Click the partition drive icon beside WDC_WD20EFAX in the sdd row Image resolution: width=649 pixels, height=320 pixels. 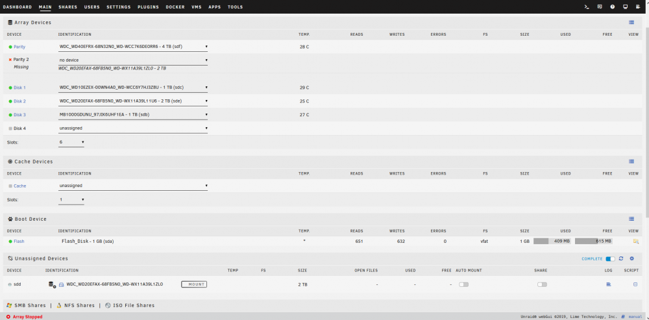tap(61, 285)
